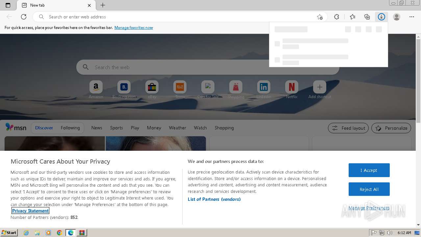The height and width of the screenshot is (237, 421).
Task: Open the Amazon shortcut tile
Action: pos(96,90)
